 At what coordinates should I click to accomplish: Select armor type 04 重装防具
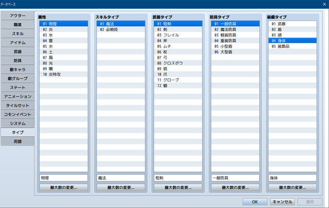coord(235,41)
